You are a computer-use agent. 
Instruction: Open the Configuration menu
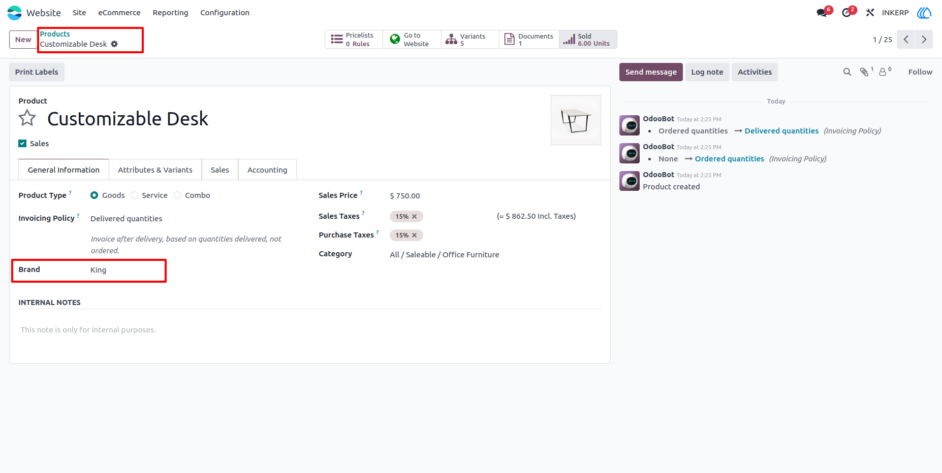click(x=225, y=13)
